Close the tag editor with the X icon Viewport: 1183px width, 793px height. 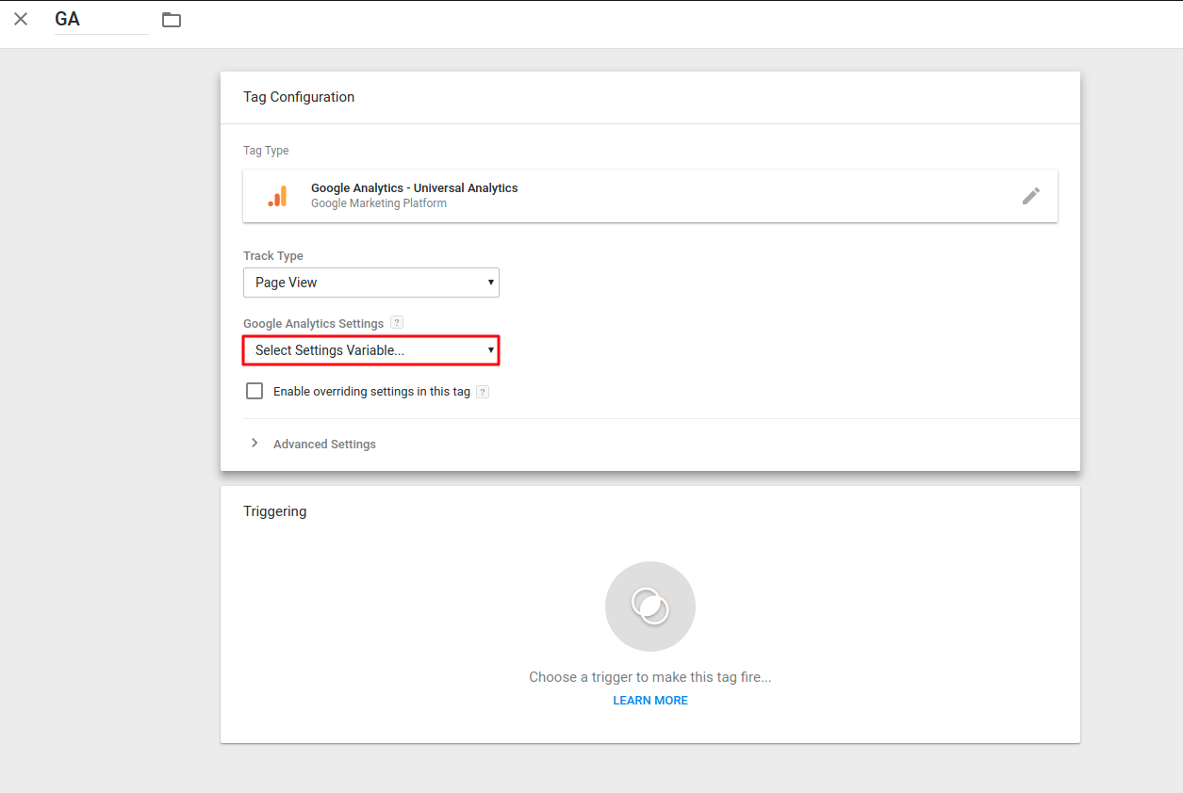click(21, 19)
